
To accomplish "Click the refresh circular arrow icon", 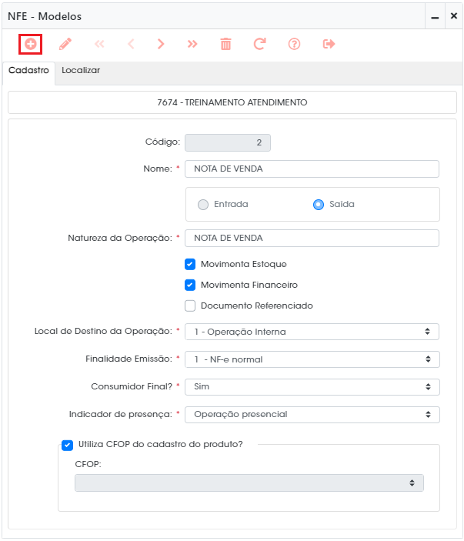I will tap(260, 44).
